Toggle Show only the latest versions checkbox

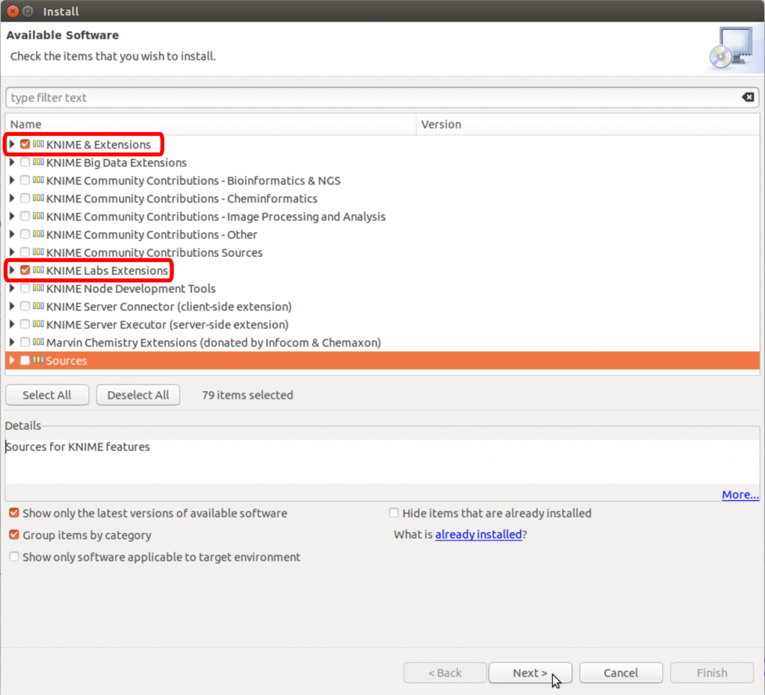pos(14,513)
